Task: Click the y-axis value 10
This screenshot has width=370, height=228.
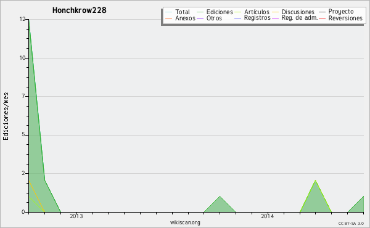Action: point(22,58)
